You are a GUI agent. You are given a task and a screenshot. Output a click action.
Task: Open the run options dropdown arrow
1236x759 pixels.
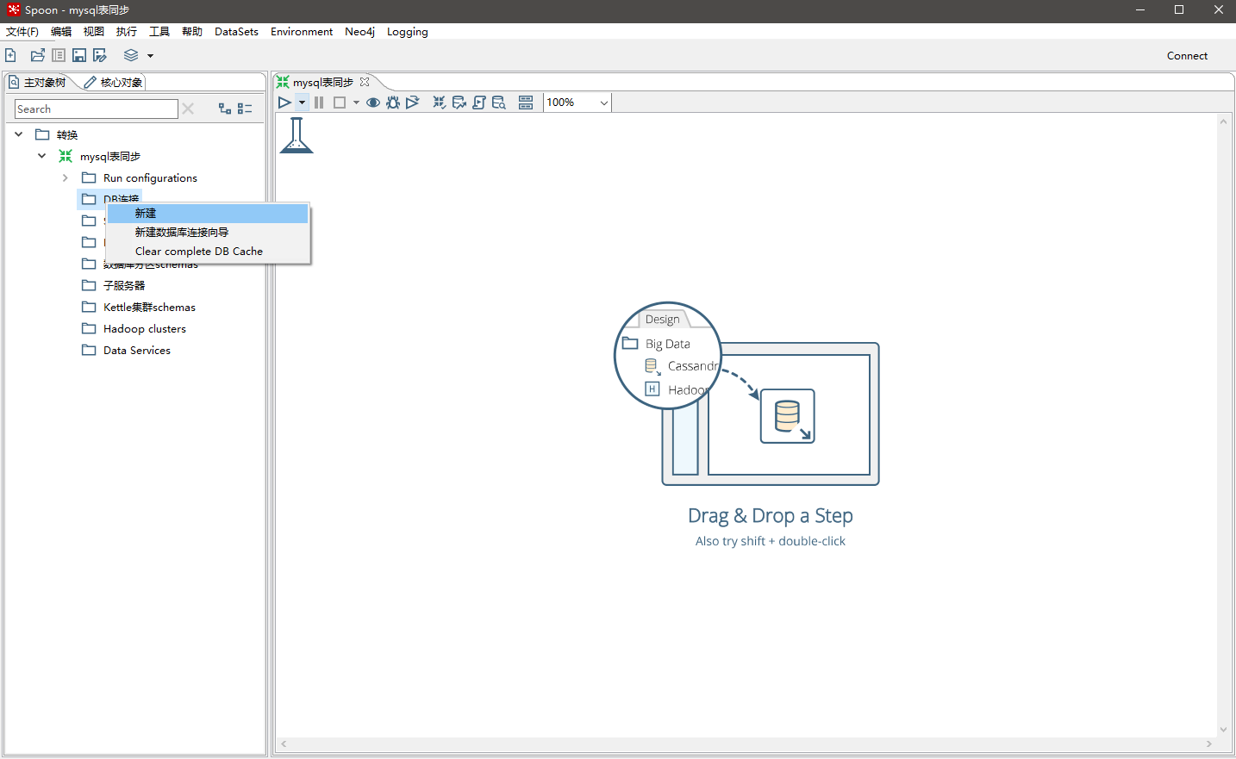coord(302,103)
